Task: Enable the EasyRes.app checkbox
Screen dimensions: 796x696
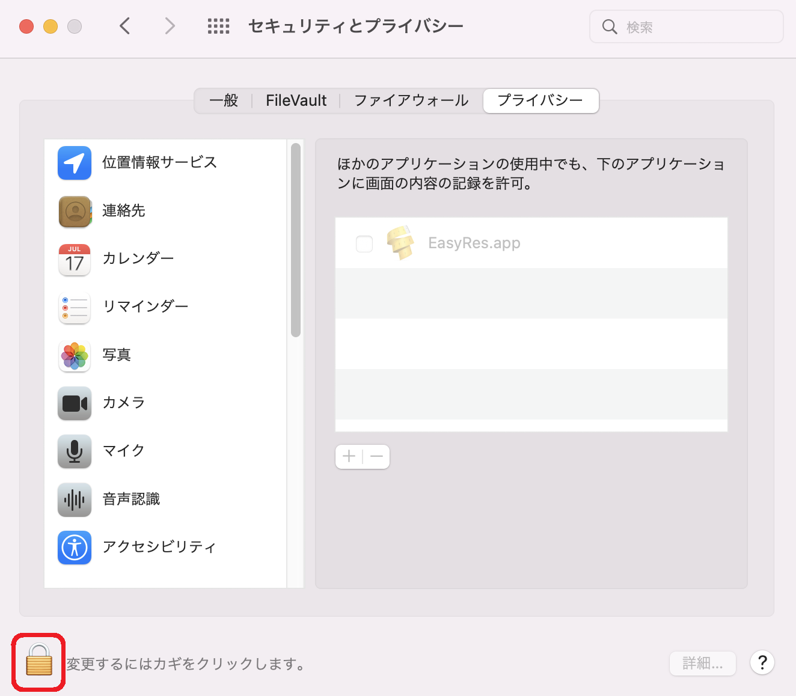Action: tap(364, 243)
